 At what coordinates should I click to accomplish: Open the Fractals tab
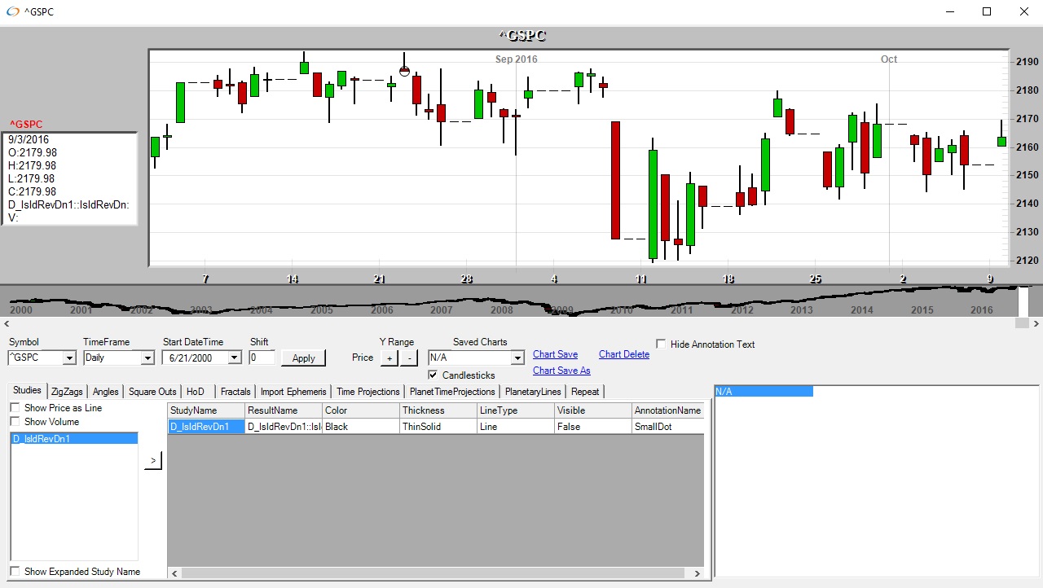pos(235,392)
